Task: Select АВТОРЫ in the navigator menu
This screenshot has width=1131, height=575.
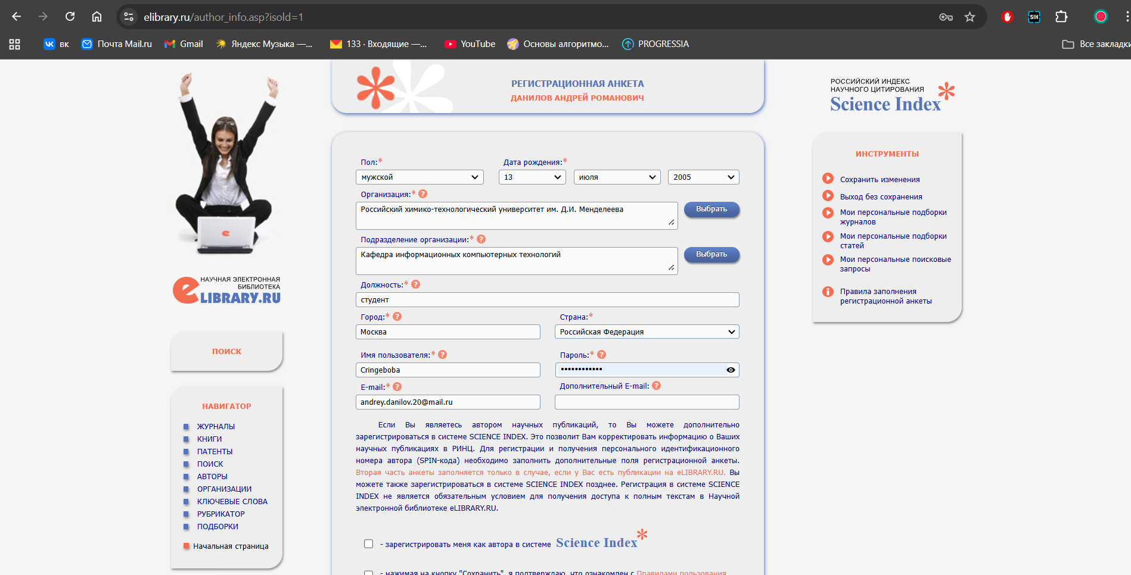Action: pyautogui.click(x=212, y=477)
